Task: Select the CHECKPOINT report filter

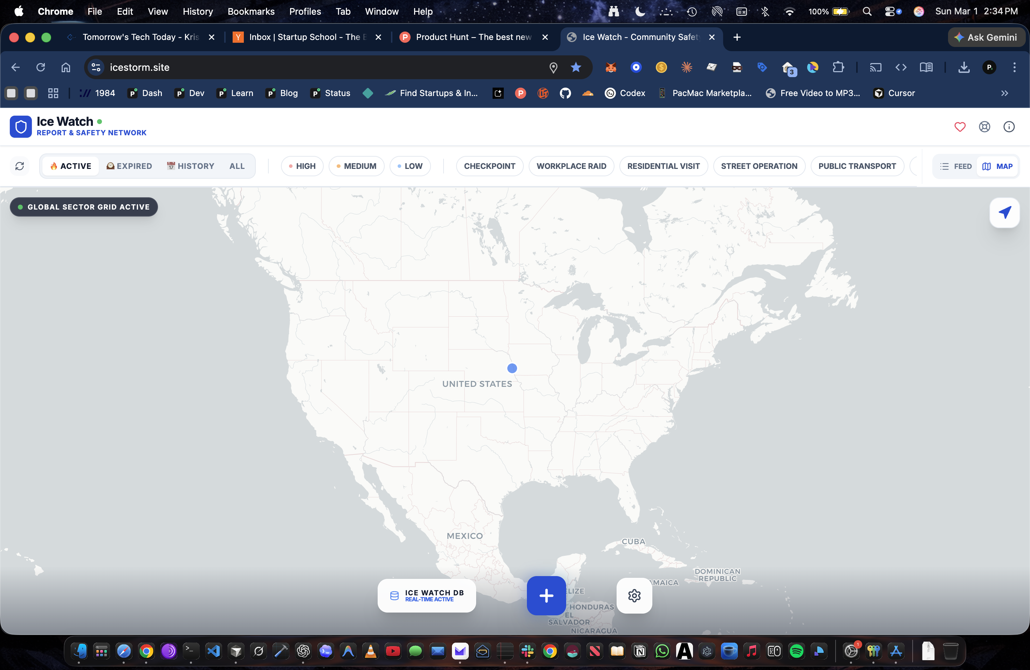Action: [x=489, y=166]
